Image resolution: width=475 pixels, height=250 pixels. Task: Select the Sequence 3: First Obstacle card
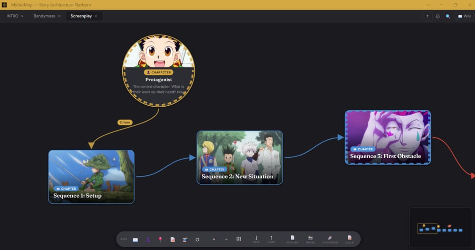pyautogui.click(x=388, y=137)
